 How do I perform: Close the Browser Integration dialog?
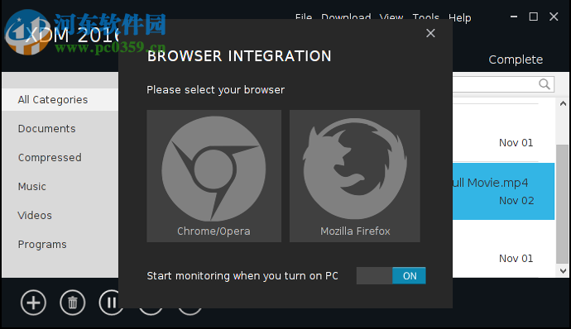pos(430,33)
